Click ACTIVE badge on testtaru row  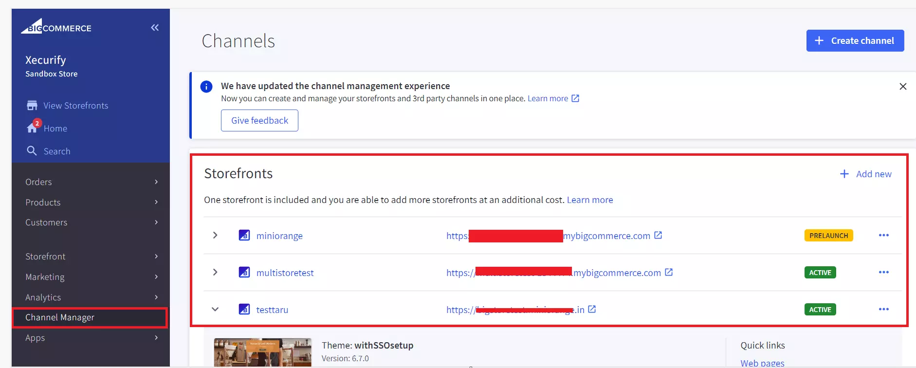pyautogui.click(x=820, y=310)
